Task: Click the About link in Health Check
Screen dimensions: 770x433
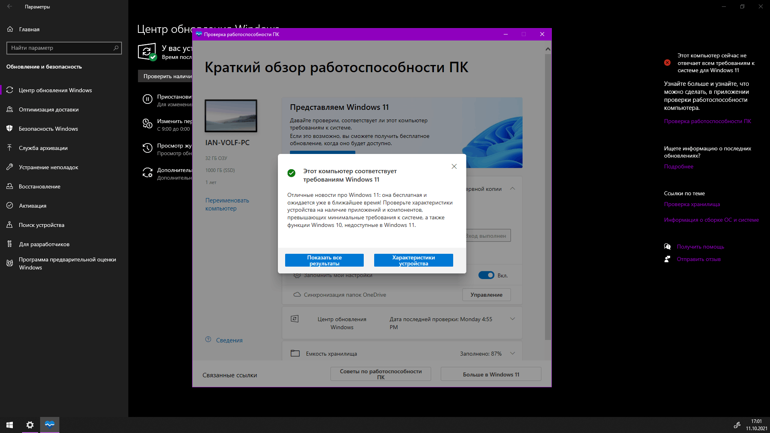Action: (229, 340)
